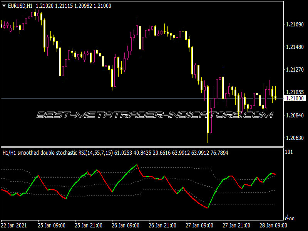Click the lowest candle wick near 1.20630
The width and height of the screenshot is (308, 231).
click(208, 138)
